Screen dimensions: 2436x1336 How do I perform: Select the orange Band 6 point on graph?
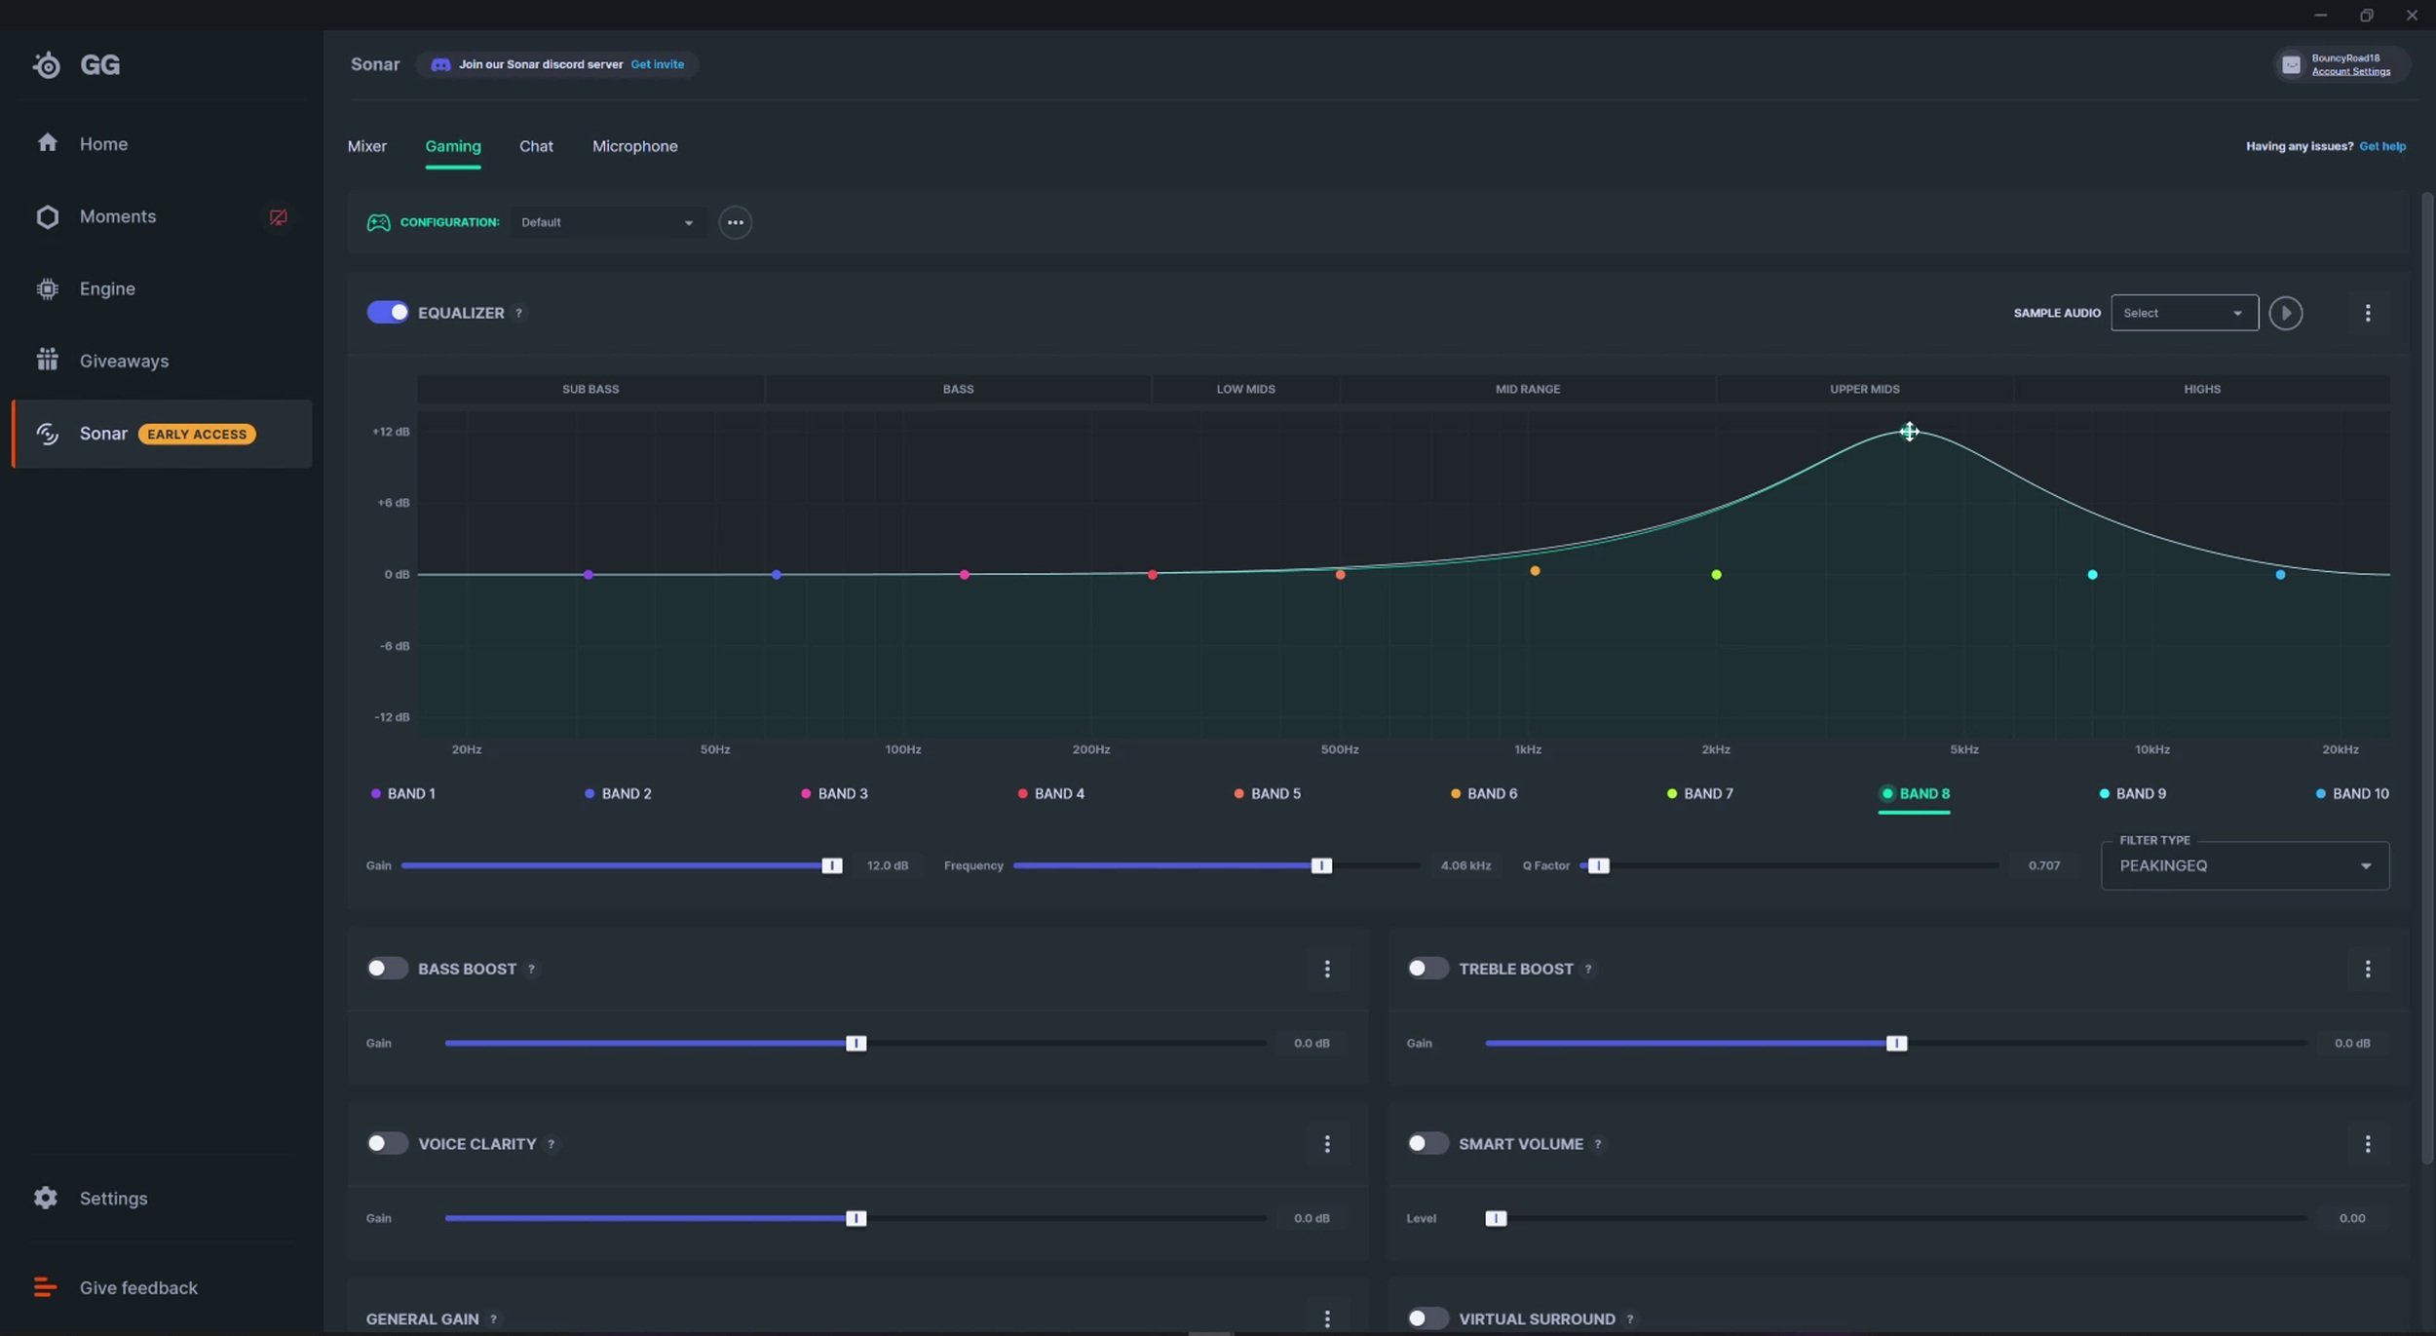pyautogui.click(x=1535, y=571)
